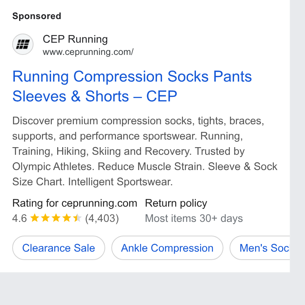305x305 pixels.
Task: Click the 4.6 rating number
Action: tap(19, 218)
